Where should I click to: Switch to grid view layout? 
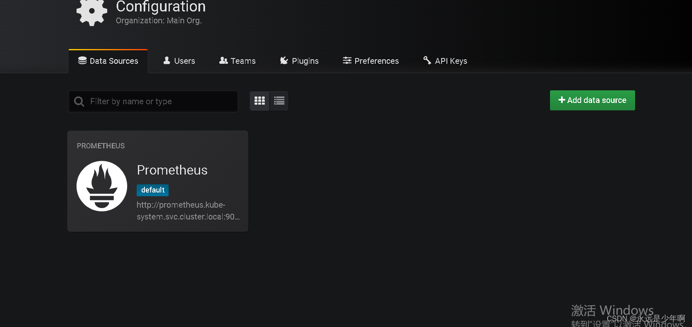click(x=260, y=101)
